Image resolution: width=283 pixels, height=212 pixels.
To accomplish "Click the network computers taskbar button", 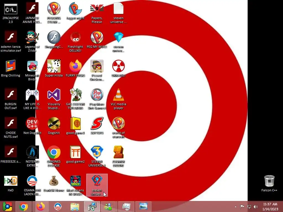I will pos(92,206).
